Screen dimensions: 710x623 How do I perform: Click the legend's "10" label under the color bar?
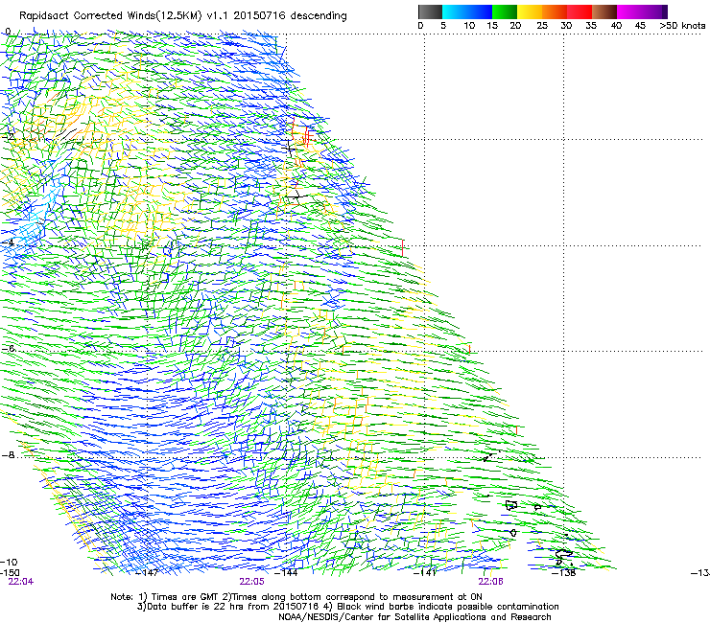click(469, 26)
